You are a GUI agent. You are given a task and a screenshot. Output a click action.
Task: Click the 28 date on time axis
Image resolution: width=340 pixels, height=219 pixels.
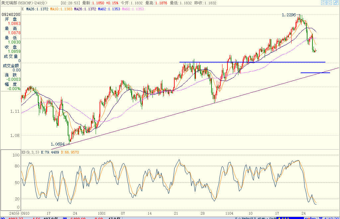point(203,213)
